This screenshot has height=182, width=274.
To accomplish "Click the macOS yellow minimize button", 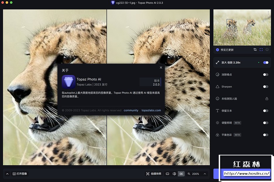I will click(x=7, y=2).
